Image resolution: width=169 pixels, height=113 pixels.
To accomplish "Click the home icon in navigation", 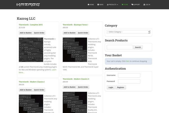I will coord(88,5).
